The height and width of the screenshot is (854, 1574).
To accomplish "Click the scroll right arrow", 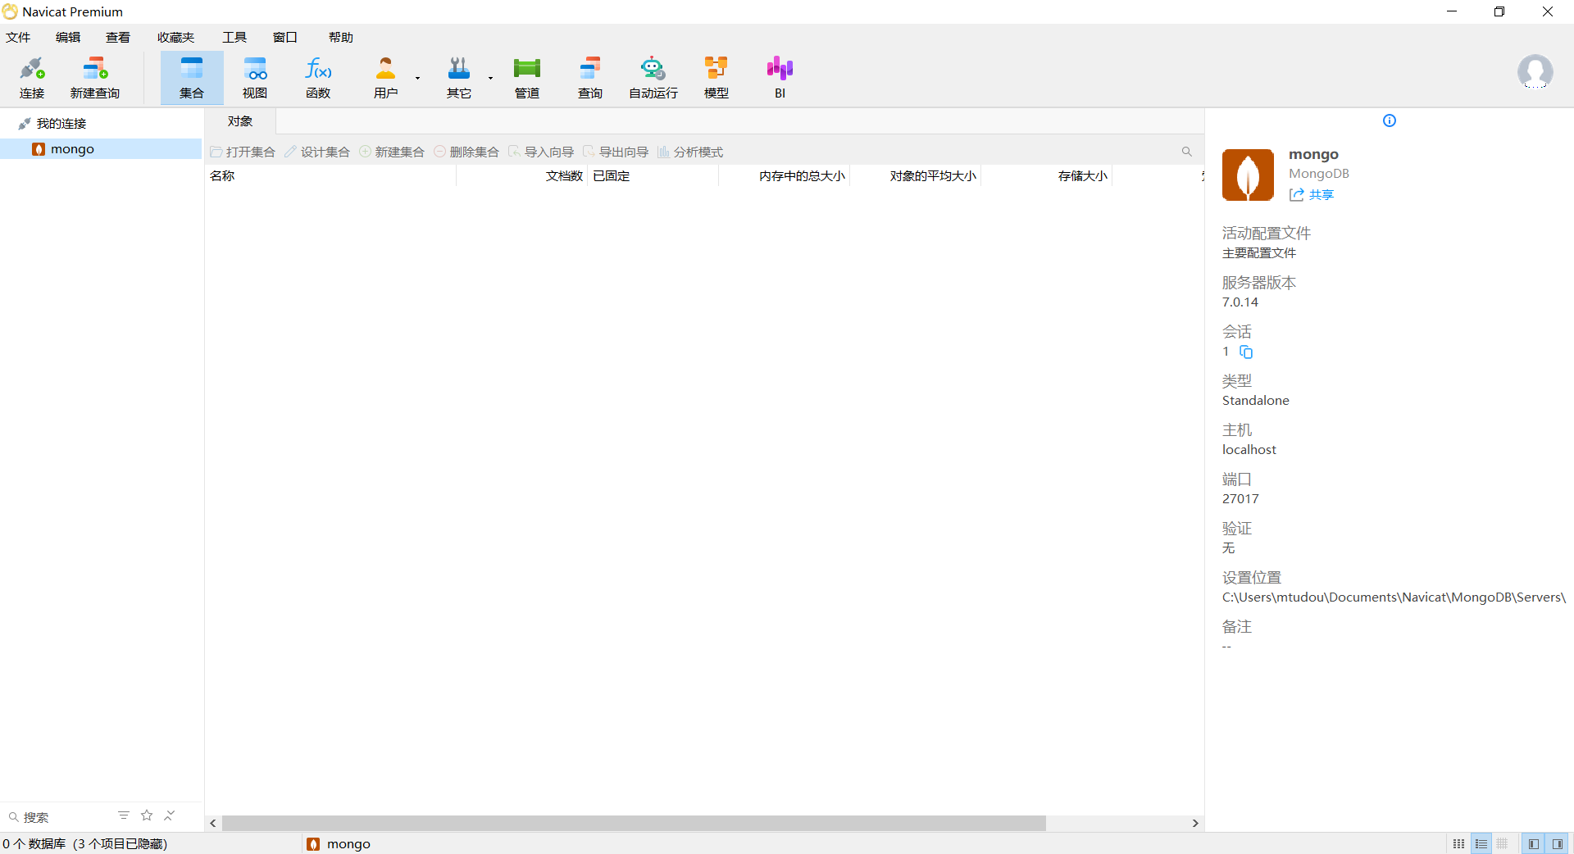I will click(x=1195, y=823).
